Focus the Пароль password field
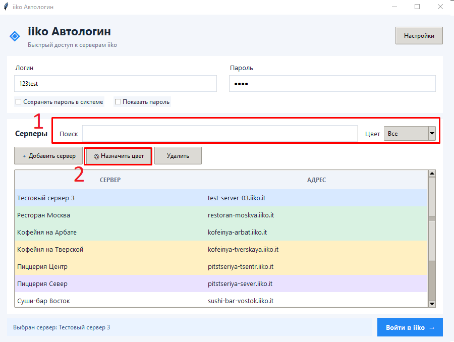 (332, 84)
